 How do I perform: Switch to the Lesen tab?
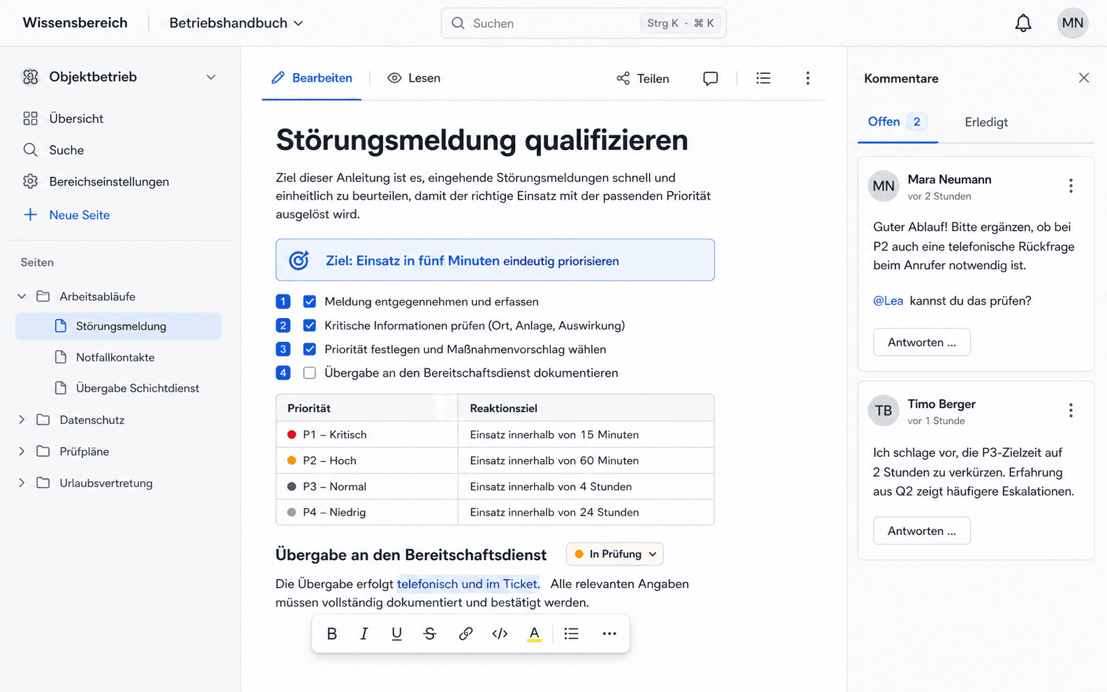pyautogui.click(x=414, y=78)
